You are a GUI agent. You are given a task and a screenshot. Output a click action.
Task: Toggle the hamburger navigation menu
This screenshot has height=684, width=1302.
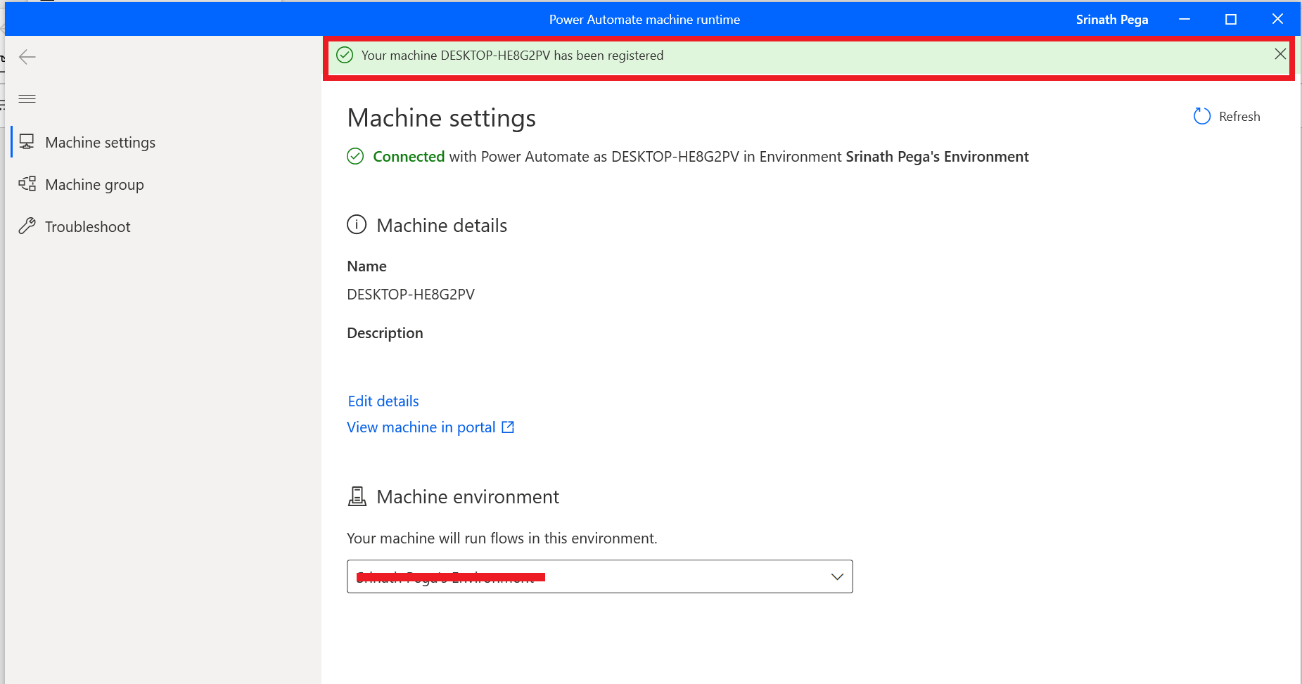(x=27, y=99)
